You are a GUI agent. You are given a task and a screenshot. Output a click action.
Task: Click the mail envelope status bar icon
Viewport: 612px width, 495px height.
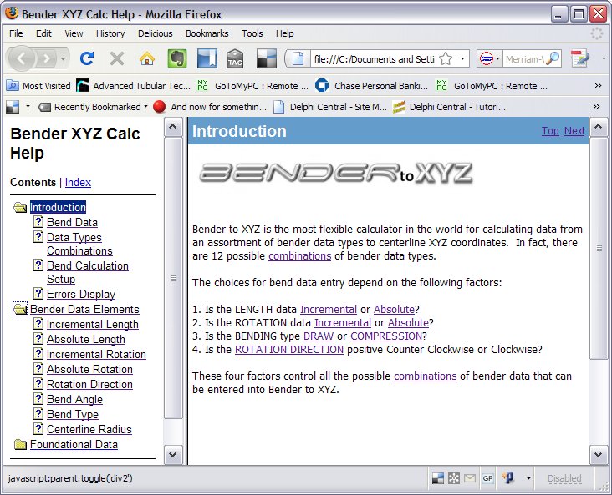point(469,478)
